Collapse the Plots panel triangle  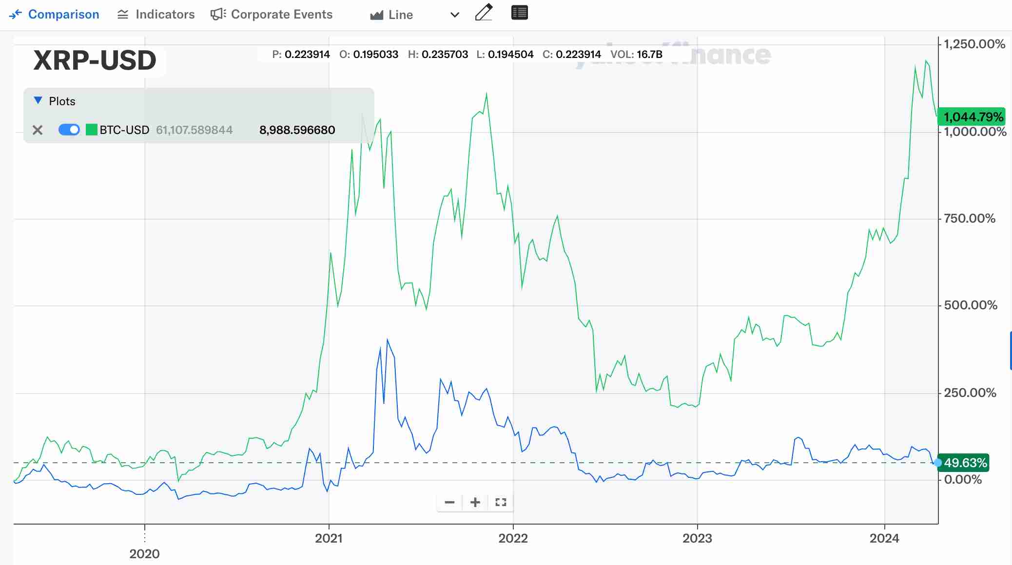pyautogui.click(x=38, y=100)
